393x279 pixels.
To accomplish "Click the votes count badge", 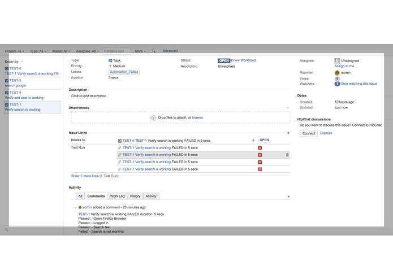I will coord(337,79).
